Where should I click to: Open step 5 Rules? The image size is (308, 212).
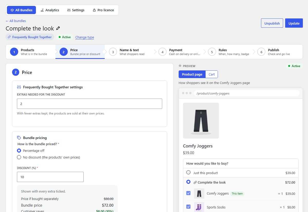click(x=228, y=52)
